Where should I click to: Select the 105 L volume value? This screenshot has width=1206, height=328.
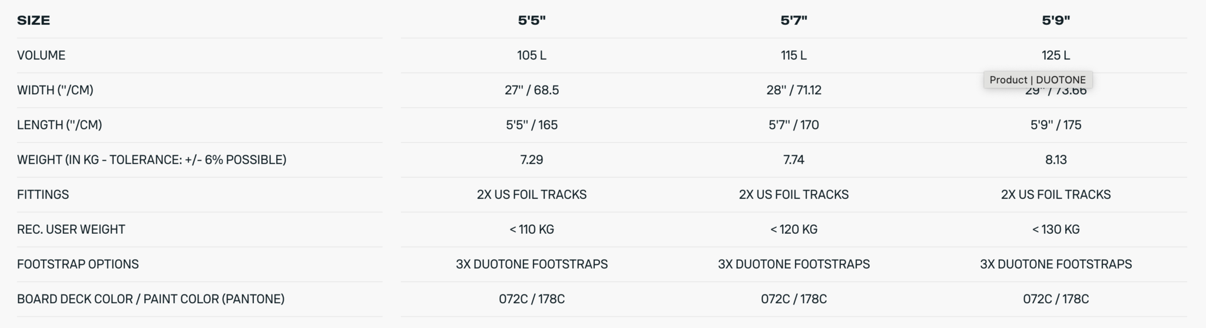coord(532,55)
